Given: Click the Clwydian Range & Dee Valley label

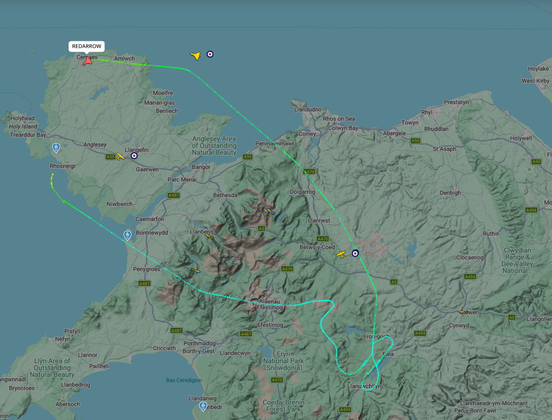Looking at the screenshot, I should pyautogui.click(x=517, y=260).
